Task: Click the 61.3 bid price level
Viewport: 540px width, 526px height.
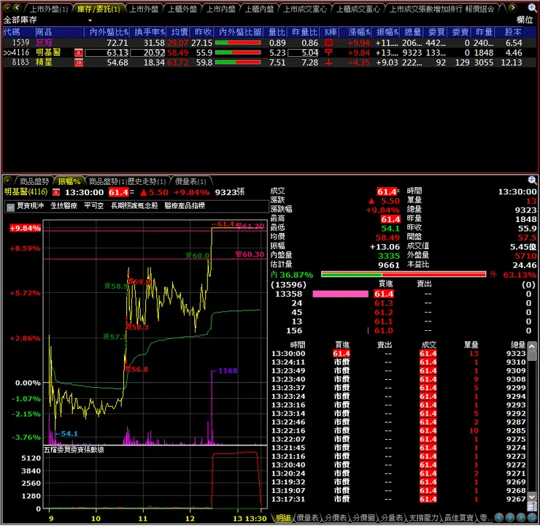Action: [x=384, y=303]
